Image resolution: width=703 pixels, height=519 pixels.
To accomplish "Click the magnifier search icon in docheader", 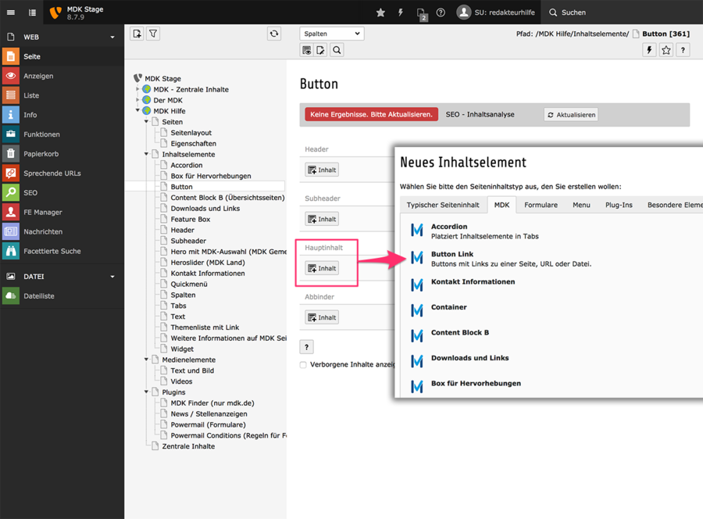I will click(337, 50).
